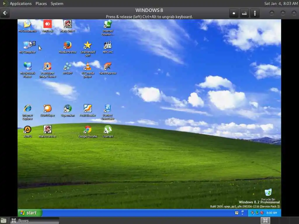Click the Boxes keyboard shortcuts button
Image resolution: width=299 pixels, height=224 pixels.
coord(244,13)
